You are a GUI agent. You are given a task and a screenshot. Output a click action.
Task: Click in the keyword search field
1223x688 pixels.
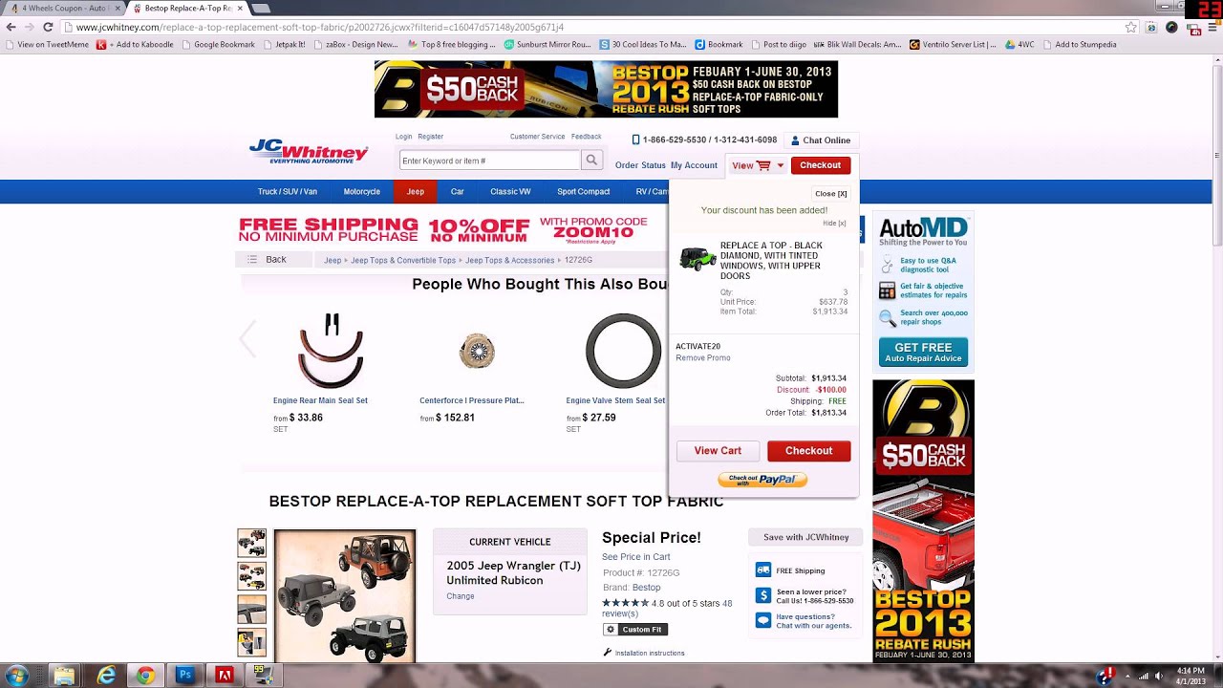(489, 161)
